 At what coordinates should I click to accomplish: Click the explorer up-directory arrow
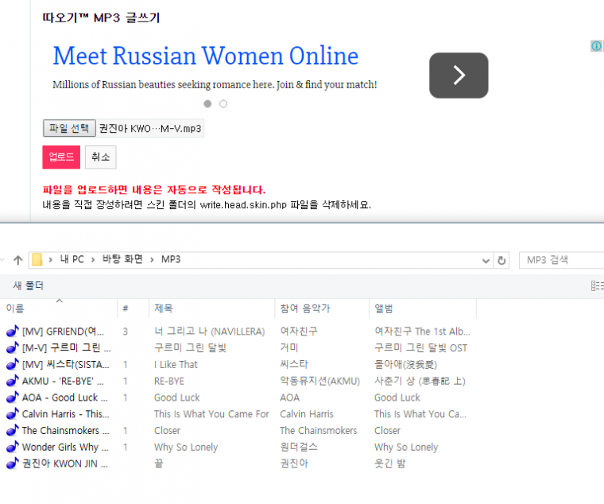coord(17,260)
